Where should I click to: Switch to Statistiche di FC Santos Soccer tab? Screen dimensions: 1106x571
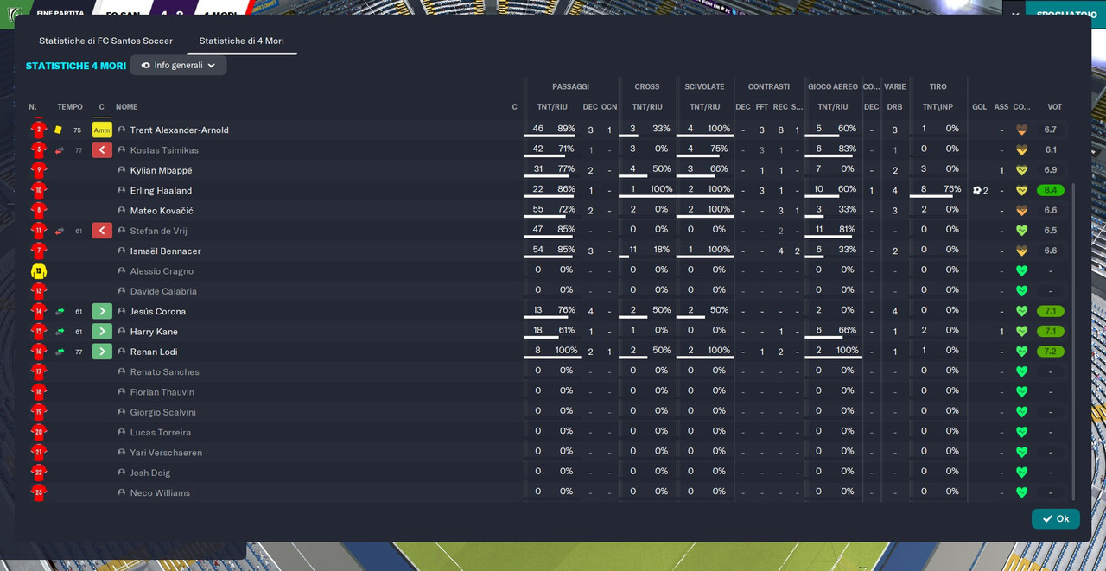(105, 41)
